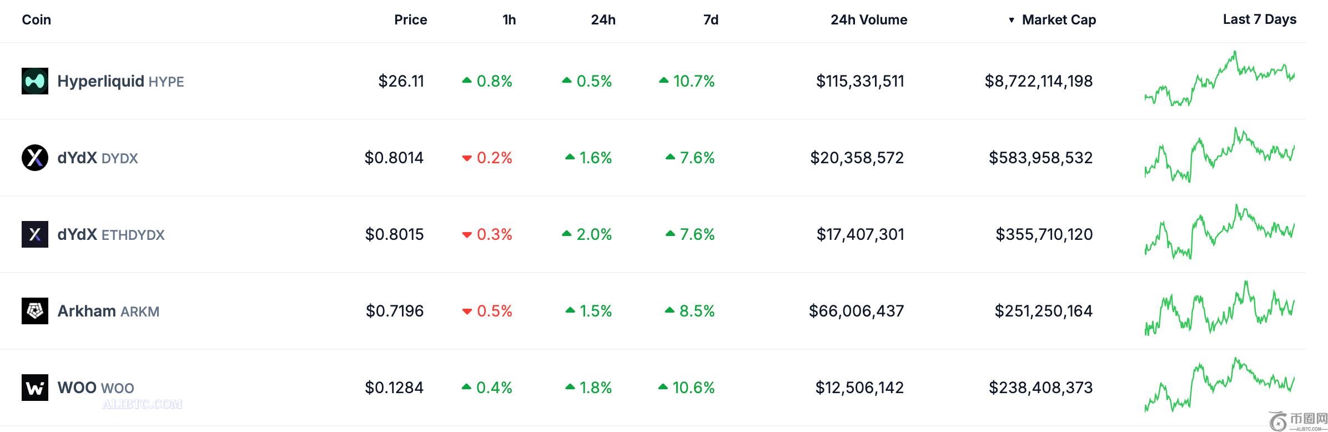Screen dimensions: 1328x432
Task: Sort by 7d change column
Action: [x=711, y=20]
